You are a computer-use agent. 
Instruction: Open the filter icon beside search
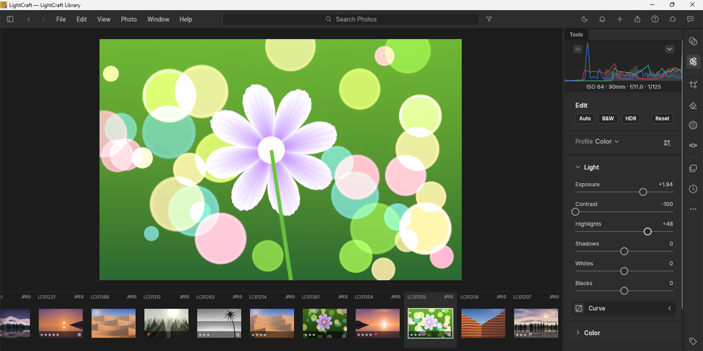489,19
